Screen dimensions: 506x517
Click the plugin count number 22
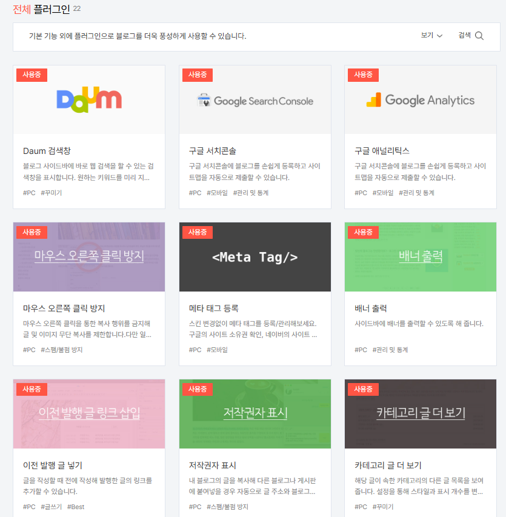[77, 8]
